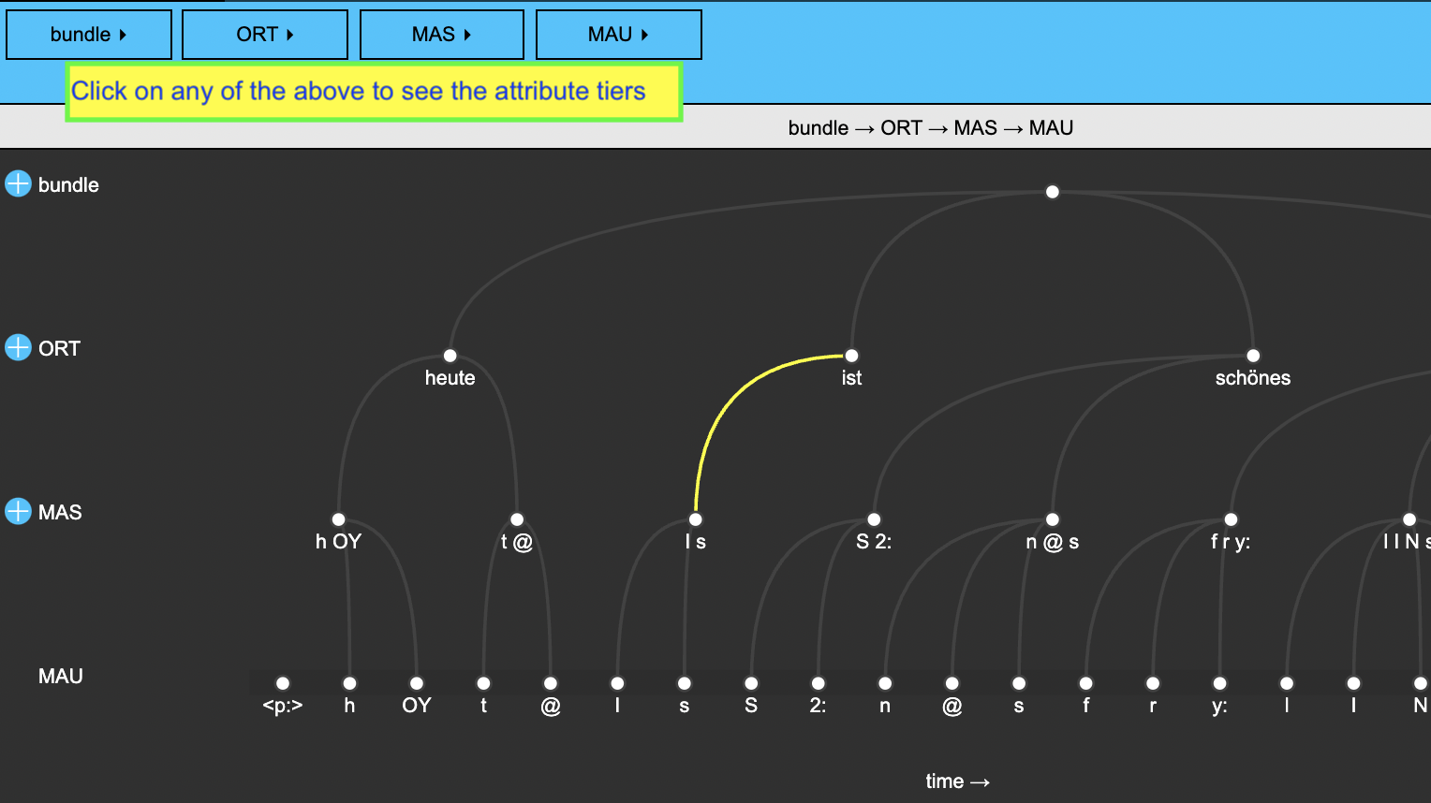Click the 'I s' syllable node
The height and width of the screenshot is (803, 1431).
click(x=695, y=519)
